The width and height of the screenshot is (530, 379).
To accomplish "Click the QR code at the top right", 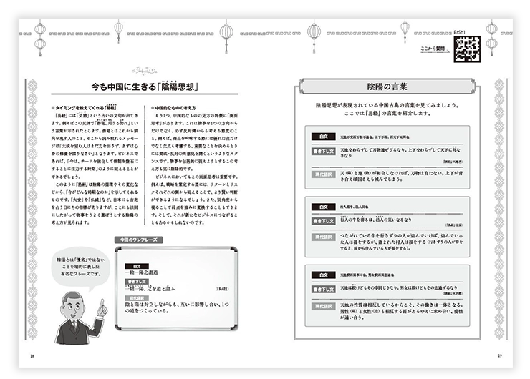I will [467, 49].
